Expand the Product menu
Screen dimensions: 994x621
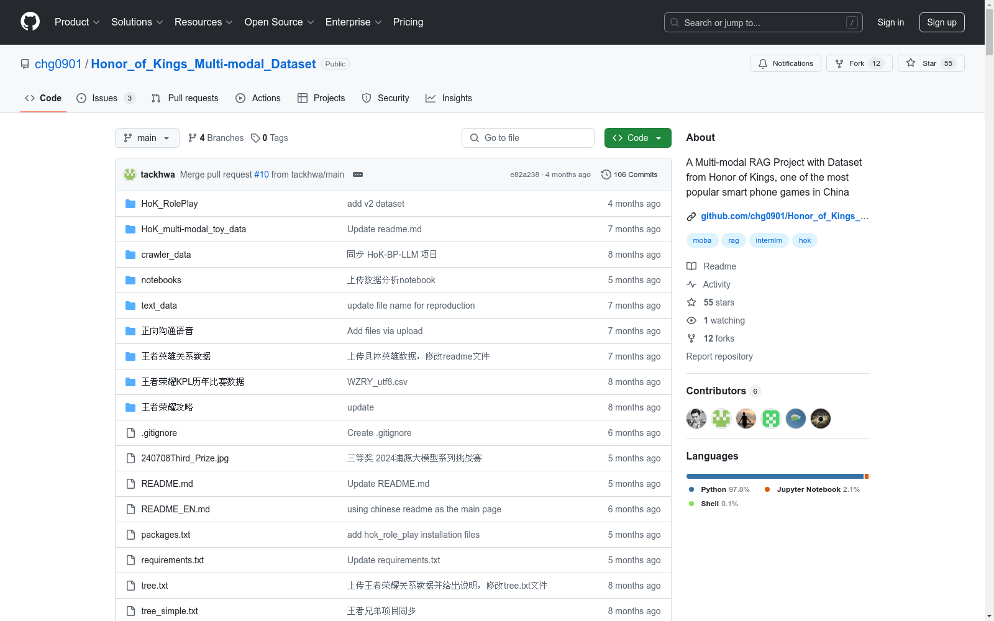(x=77, y=22)
